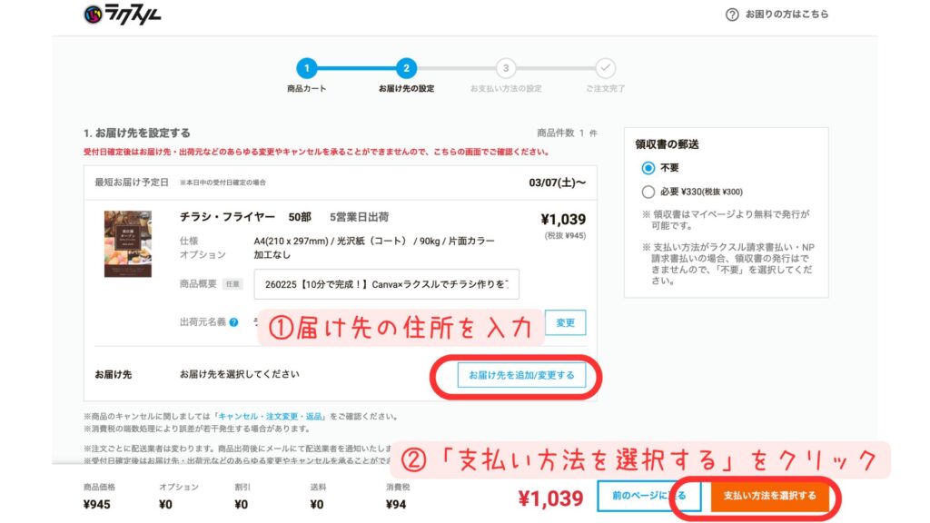Select the お支払い方法の設定 step label
Screen dimensions: 930x523
coord(505,90)
